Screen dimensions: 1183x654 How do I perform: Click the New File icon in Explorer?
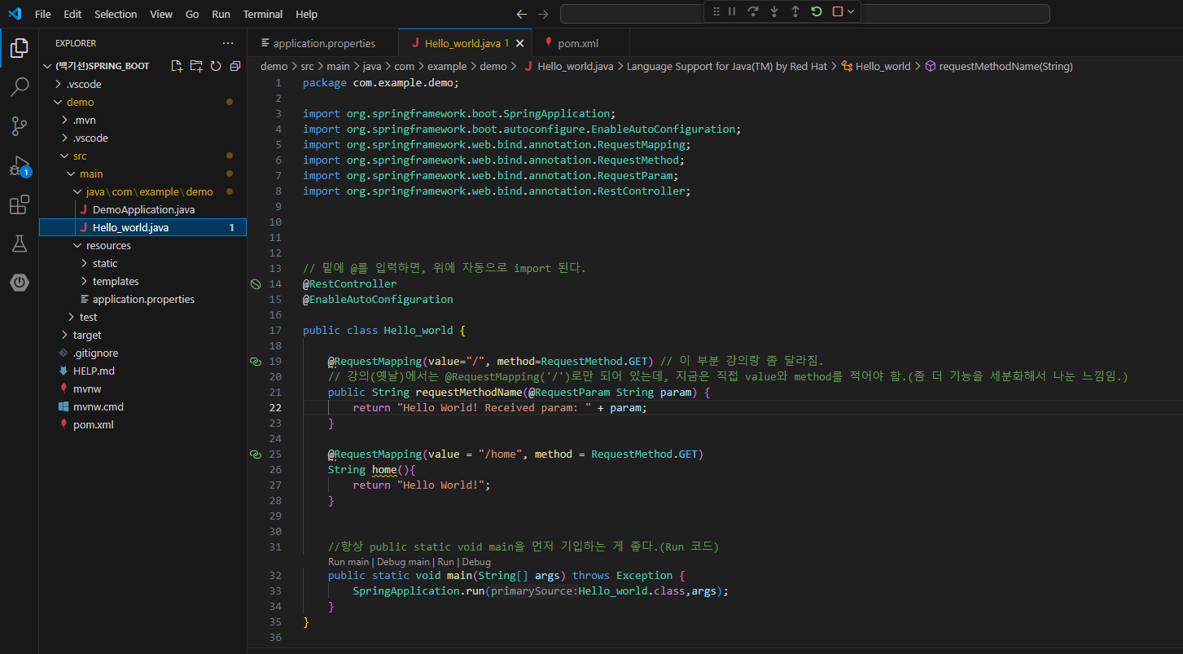[x=177, y=66]
